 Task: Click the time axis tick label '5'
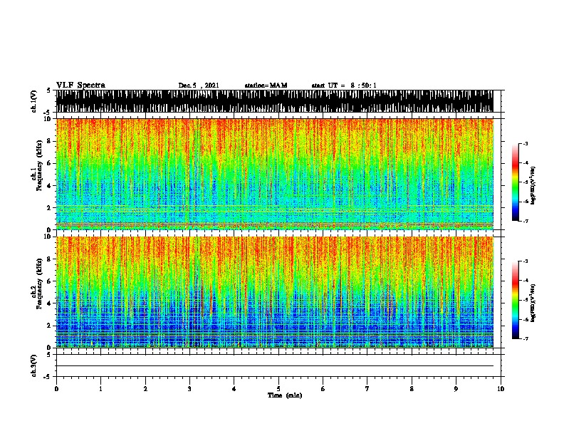278,389
